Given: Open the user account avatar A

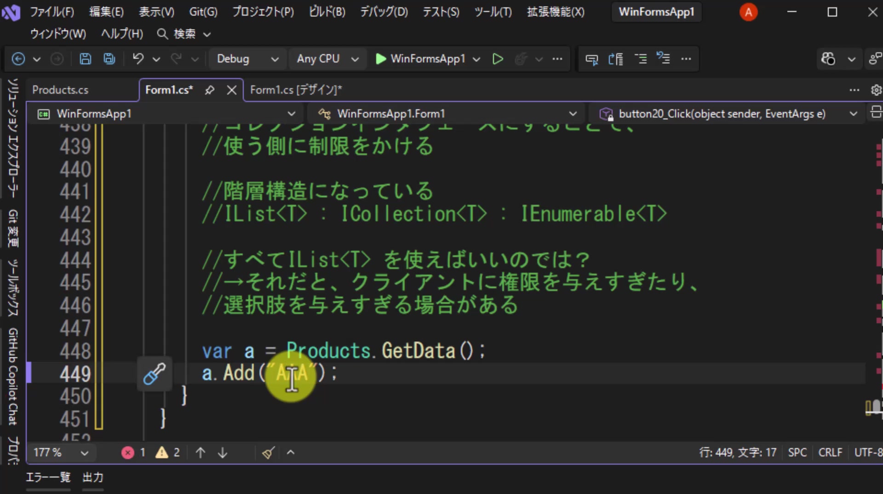Looking at the screenshot, I should coord(748,12).
